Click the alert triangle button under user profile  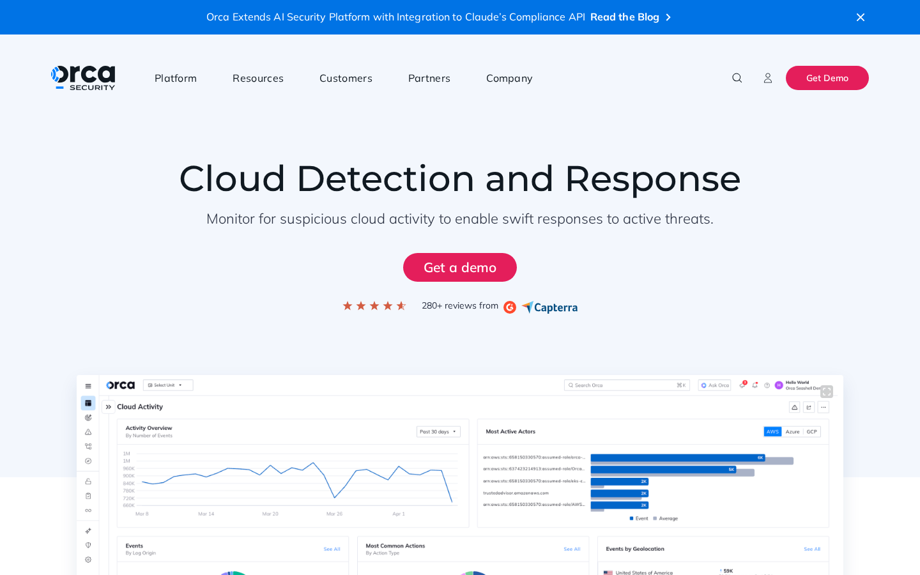(795, 407)
